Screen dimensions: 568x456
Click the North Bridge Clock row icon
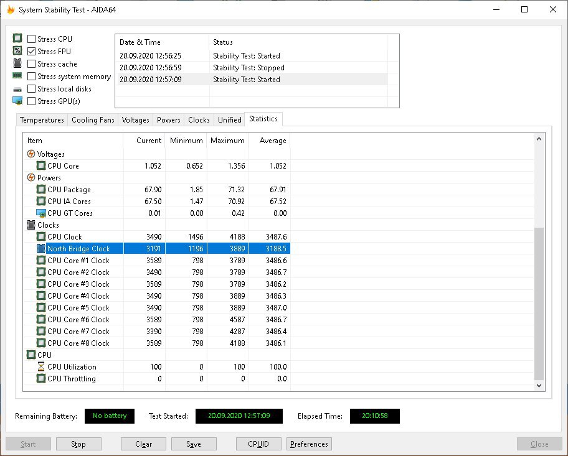click(x=41, y=248)
